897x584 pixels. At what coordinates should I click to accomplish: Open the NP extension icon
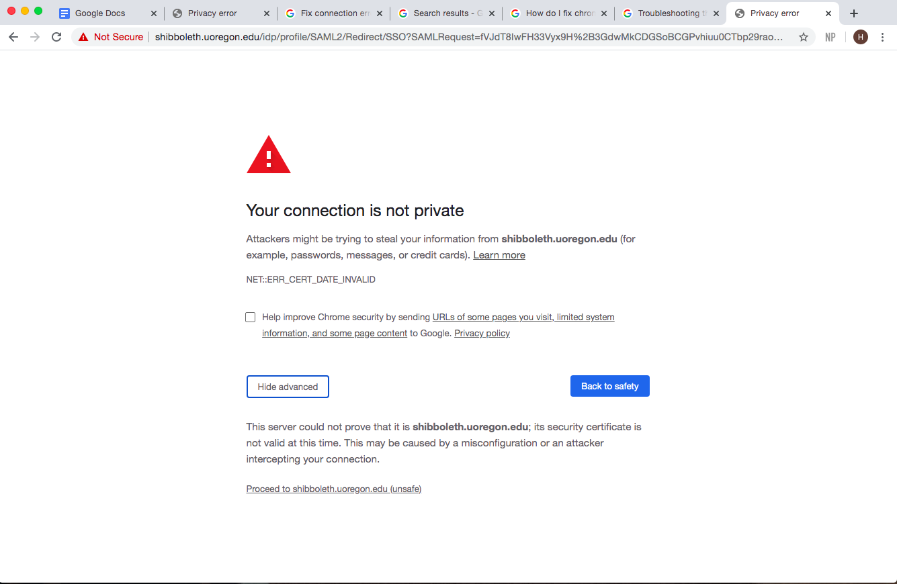click(830, 37)
